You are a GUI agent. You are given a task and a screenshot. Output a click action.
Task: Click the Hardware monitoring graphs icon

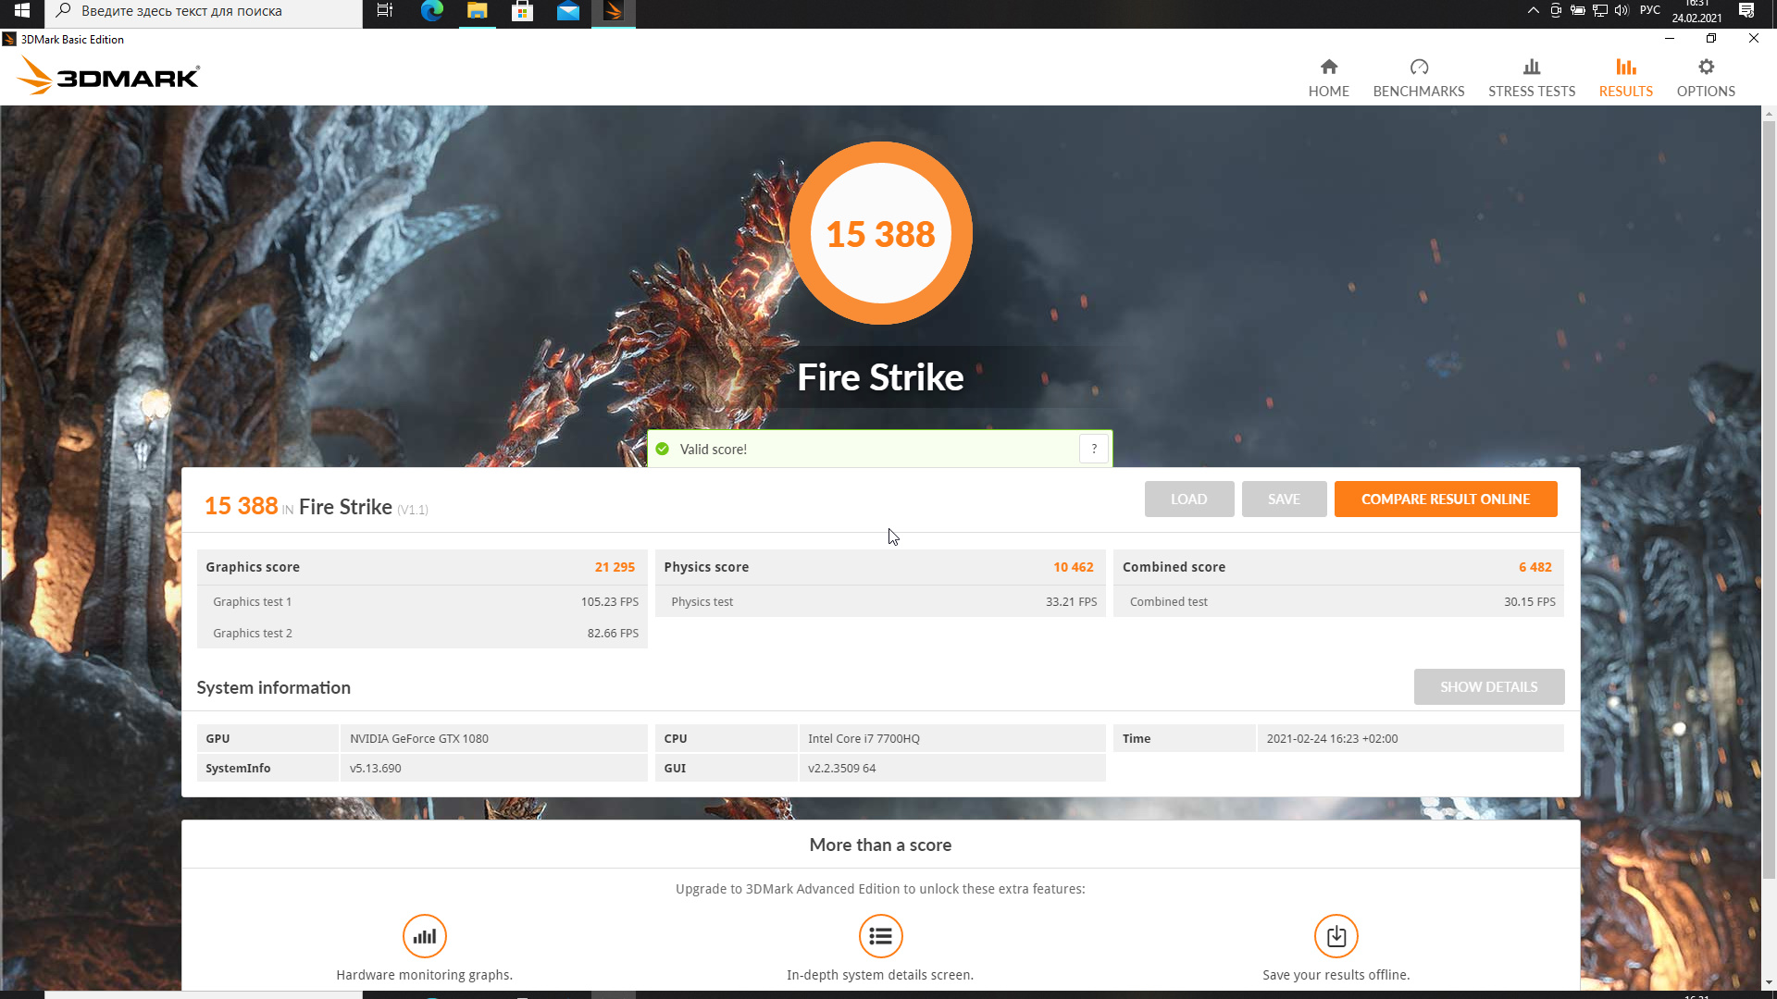424,936
